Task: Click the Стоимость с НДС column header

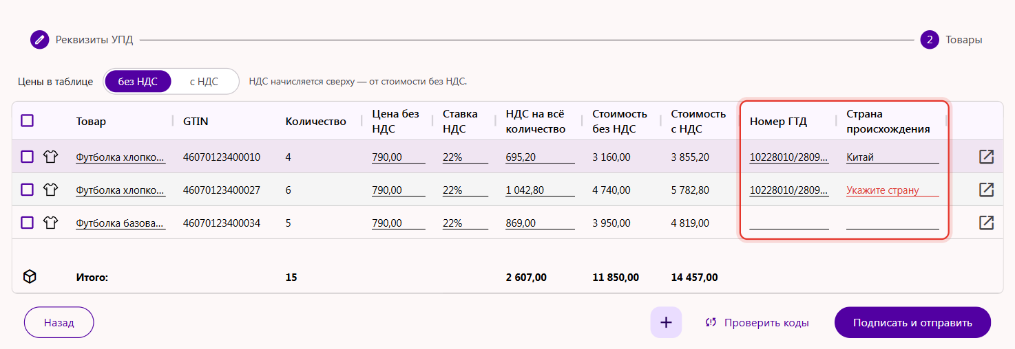Action: coord(698,121)
